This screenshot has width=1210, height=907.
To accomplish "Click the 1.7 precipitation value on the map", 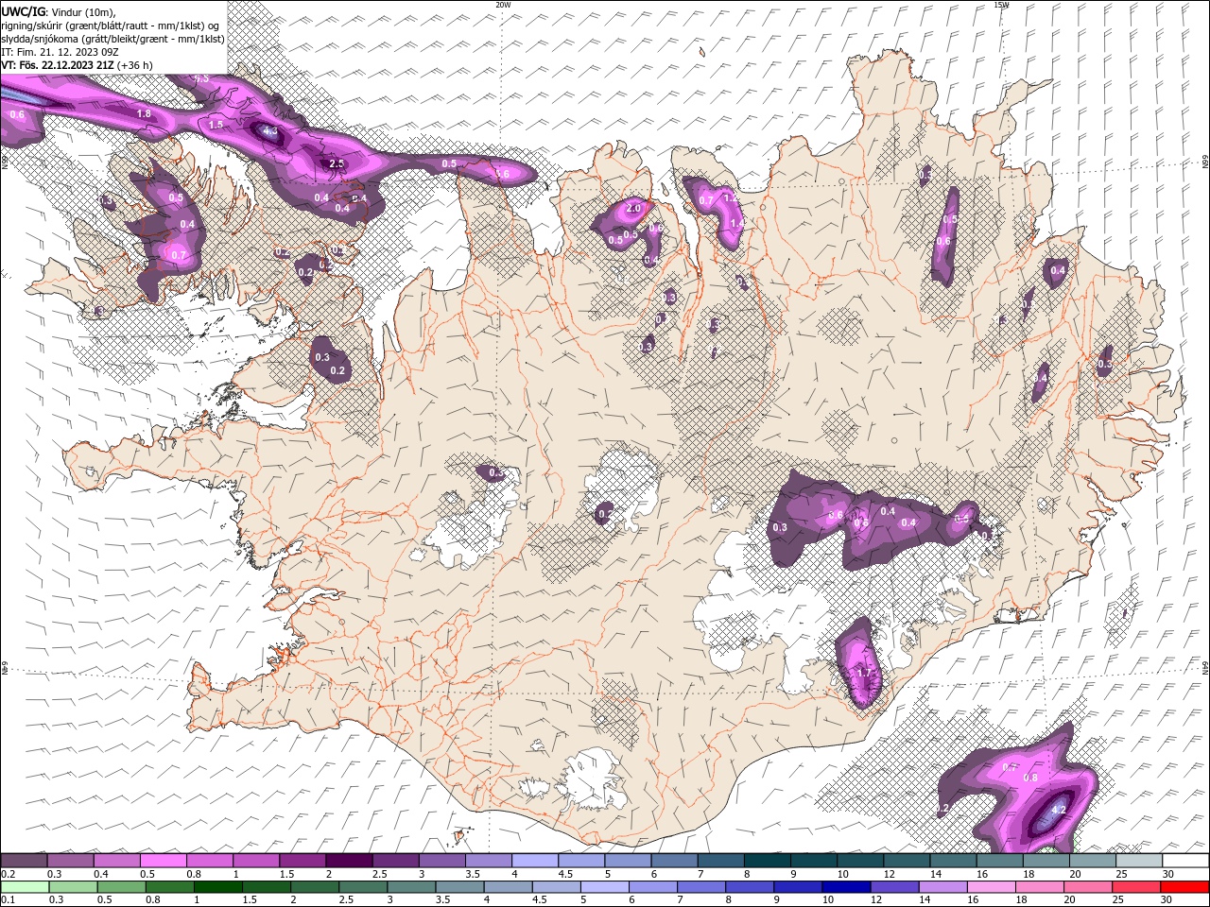I will click(x=862, y=673).
